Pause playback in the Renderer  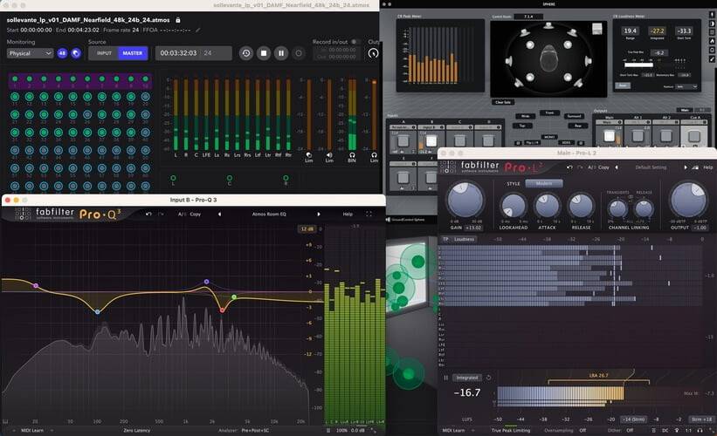point(280,53)
